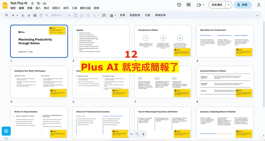The height and width of the screenshot is (141, 265).
Task: Select Notion for Professional Environments slide
Action: coord(101,123)
